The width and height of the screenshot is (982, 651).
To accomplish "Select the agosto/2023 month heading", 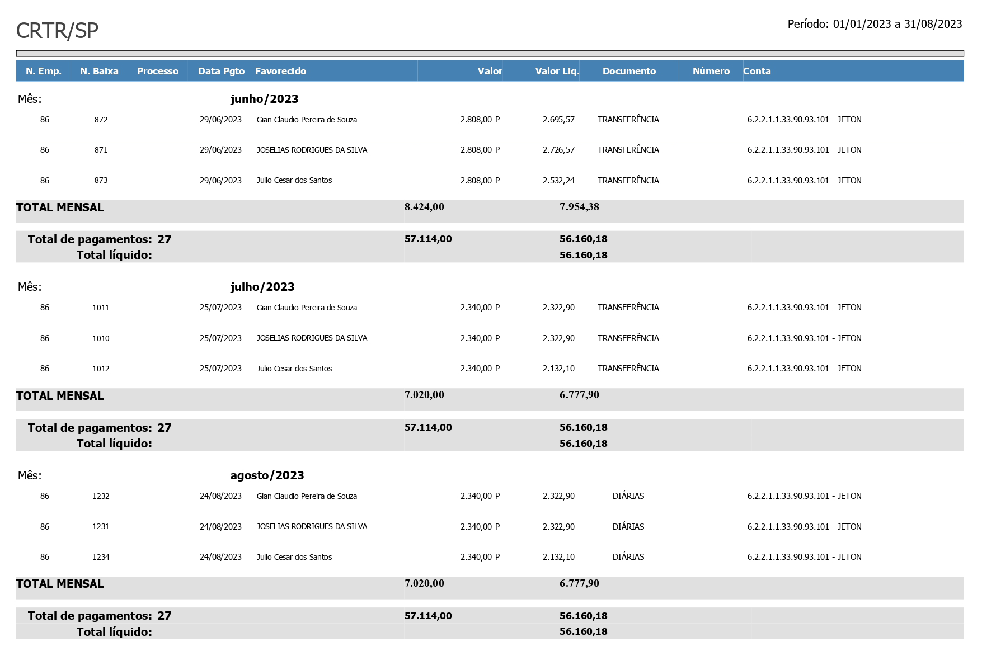I will (267, 475).
